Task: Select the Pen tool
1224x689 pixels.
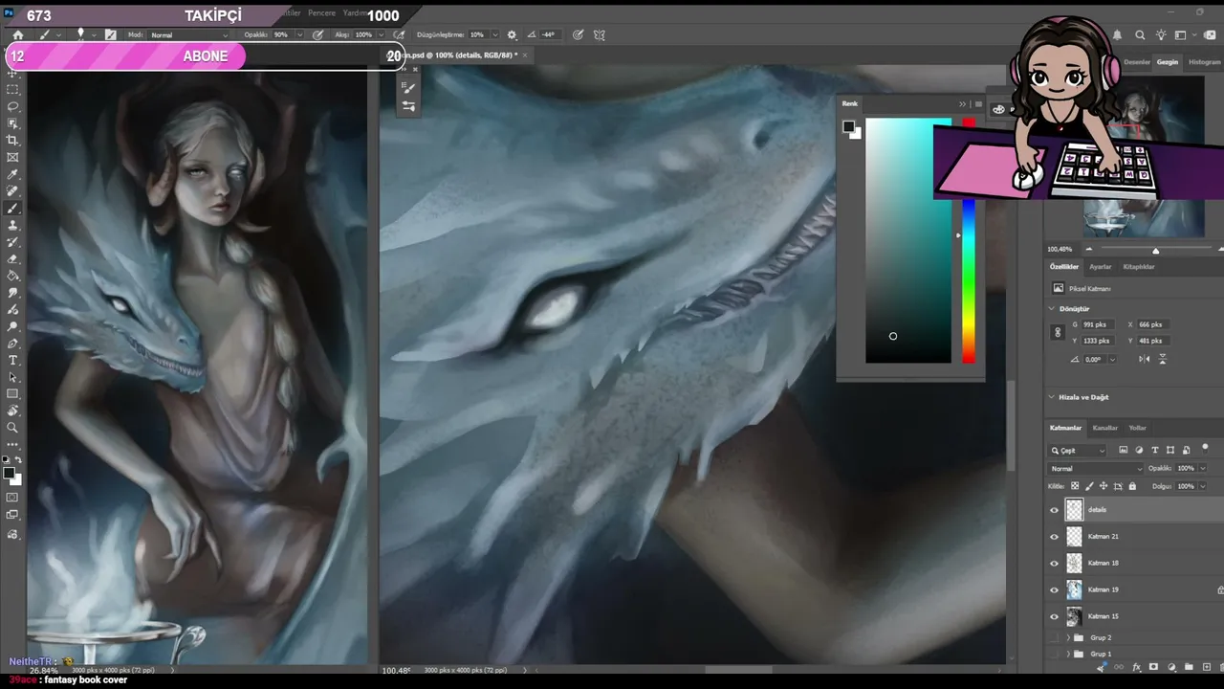Action: point(12,344)
